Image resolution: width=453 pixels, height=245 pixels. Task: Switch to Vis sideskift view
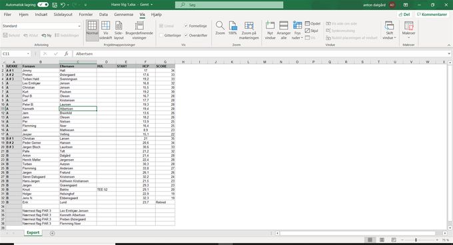pyautogui.click(x=105, y=30)
